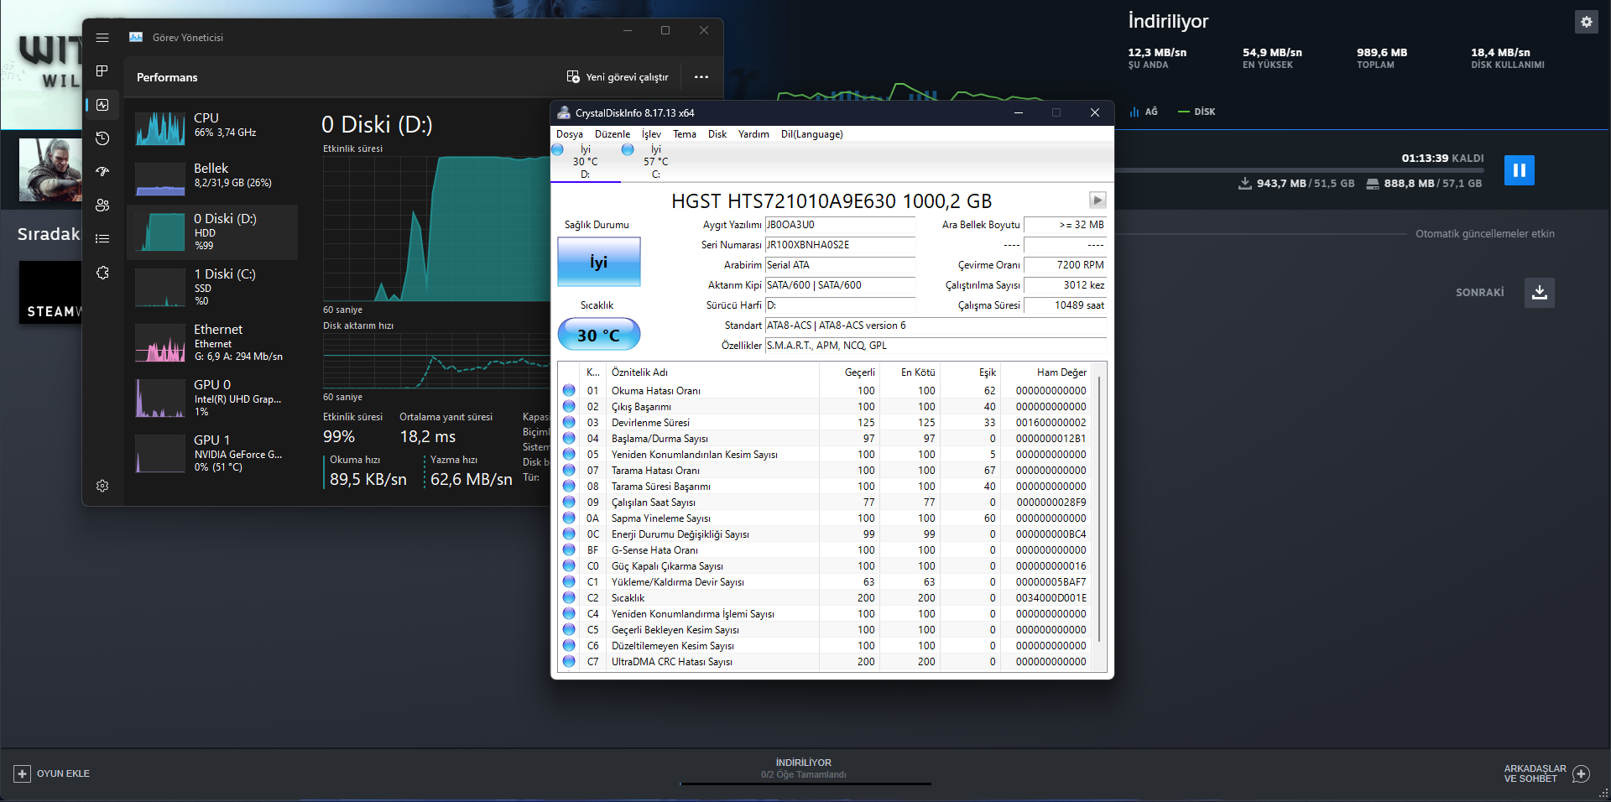1611x802 pixels.
Task: Click SMART table vertical scrollbar
Action: point(1099,510)
